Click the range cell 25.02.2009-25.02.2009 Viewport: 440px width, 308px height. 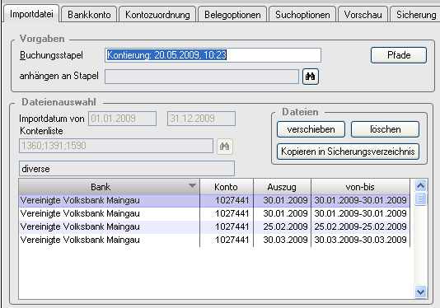[360, 226]
